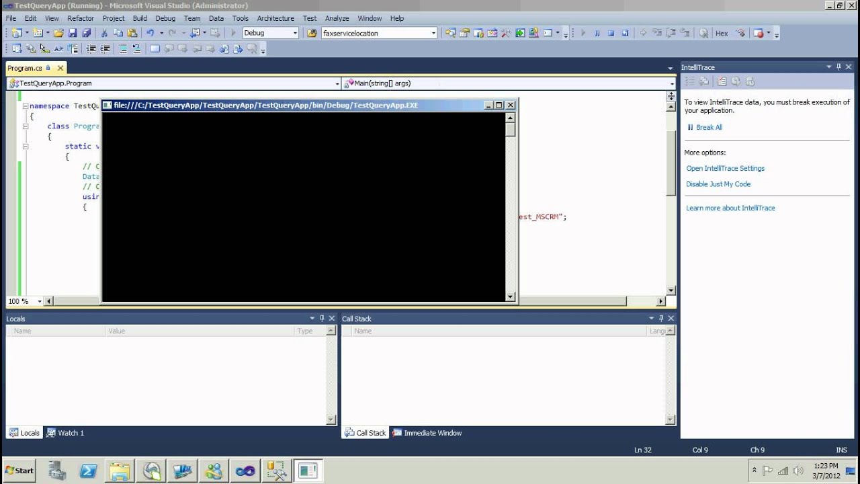Pin toggle on the Locals panel header
860x484 pixels.
pyautogui.click(x=322, y=319)
